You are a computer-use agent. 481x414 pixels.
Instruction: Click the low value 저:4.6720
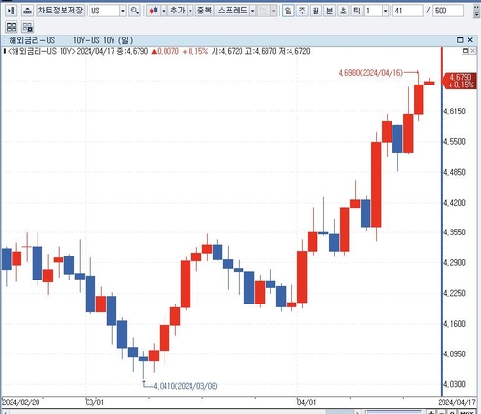click(294, 51)
